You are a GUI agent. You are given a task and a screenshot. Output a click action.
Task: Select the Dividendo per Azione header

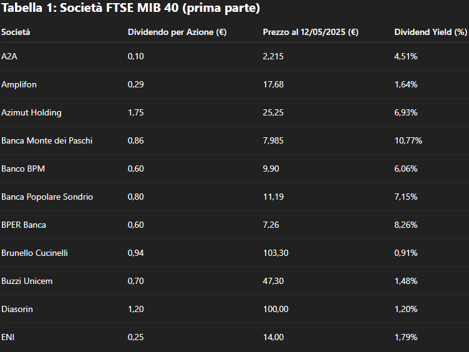[x=177, y=32]
